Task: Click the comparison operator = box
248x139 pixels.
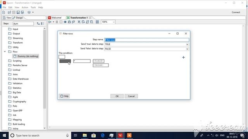Action: click(82, 61)
